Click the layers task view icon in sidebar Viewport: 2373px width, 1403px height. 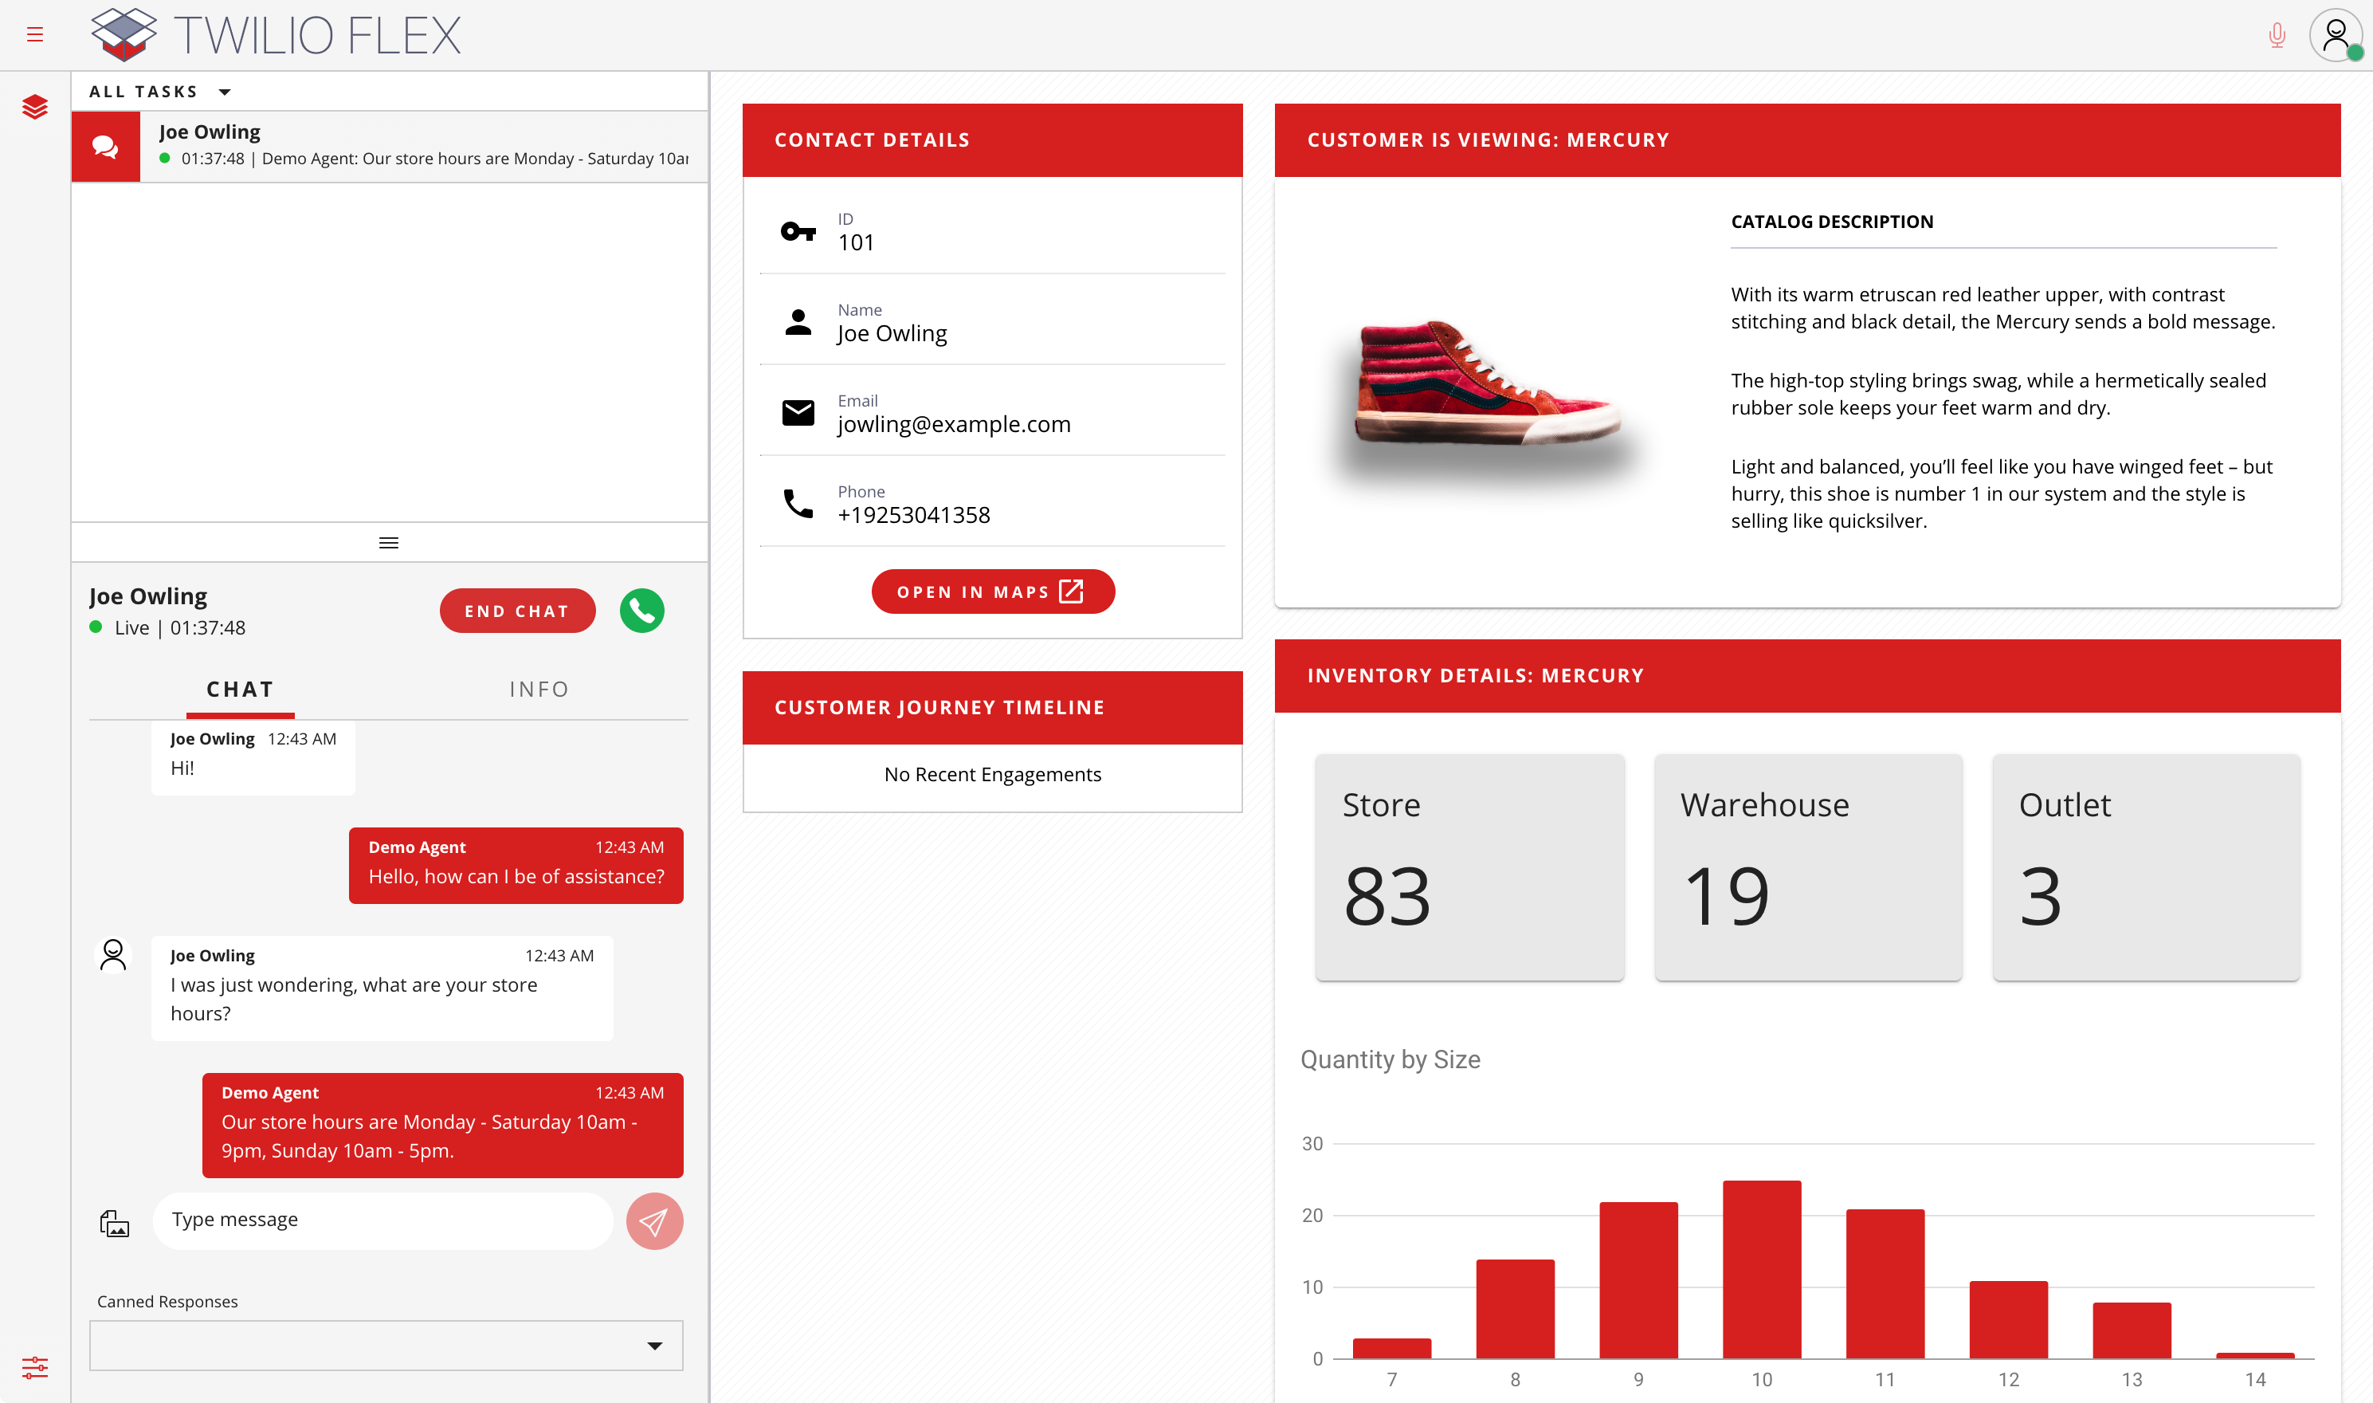click(x=35, y=107)
